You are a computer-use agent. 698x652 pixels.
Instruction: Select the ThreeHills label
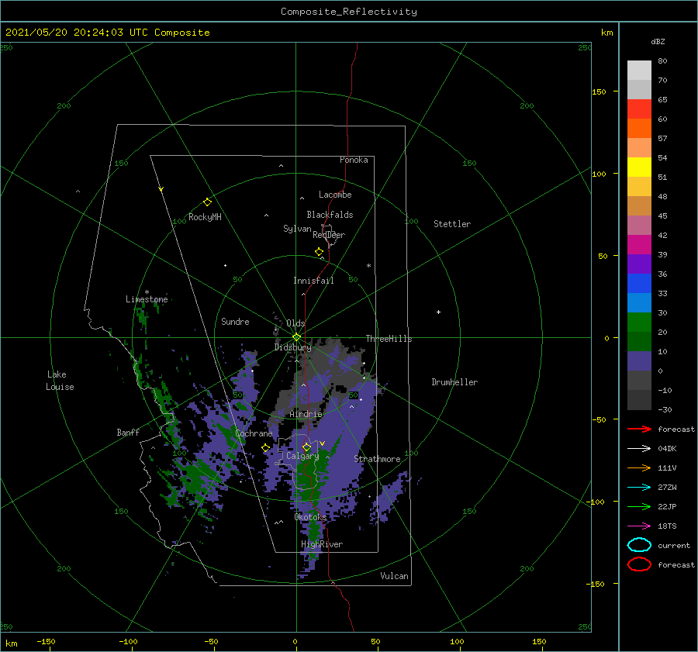(x=389, y=339)
